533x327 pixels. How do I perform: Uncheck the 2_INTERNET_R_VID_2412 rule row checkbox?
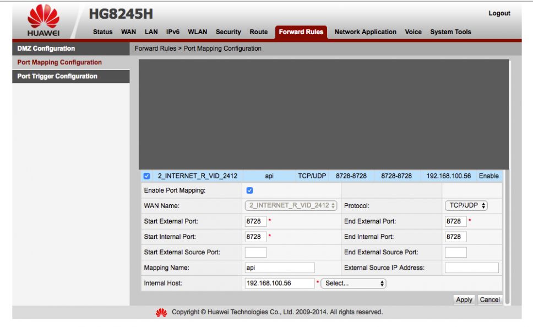point(146,176)
